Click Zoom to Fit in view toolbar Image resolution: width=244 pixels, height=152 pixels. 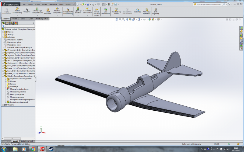click(117, 19)
